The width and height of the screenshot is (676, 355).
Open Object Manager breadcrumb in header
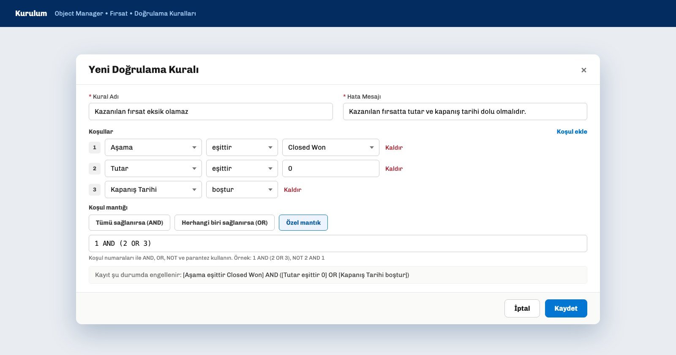(x=79, y=13)
